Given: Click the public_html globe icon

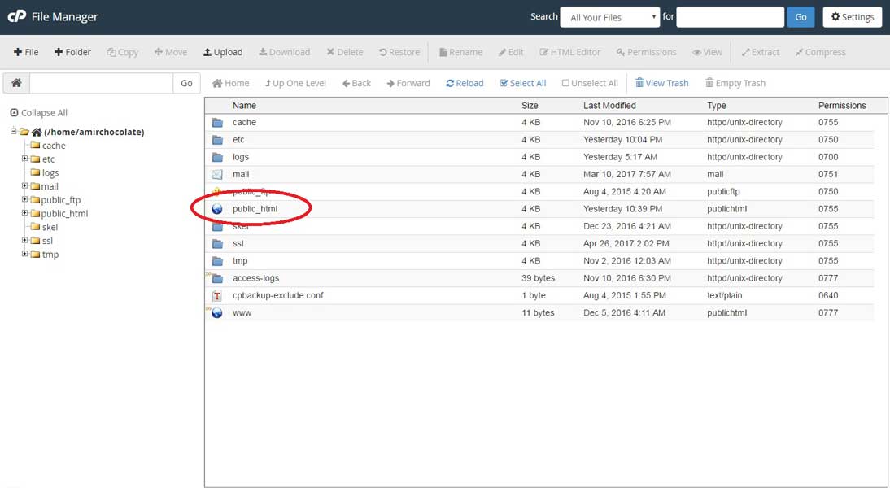Looking at the screenshot, I should tap(217, 209).
